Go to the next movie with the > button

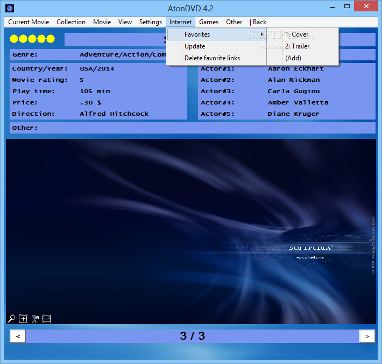(x=367, y=336)
